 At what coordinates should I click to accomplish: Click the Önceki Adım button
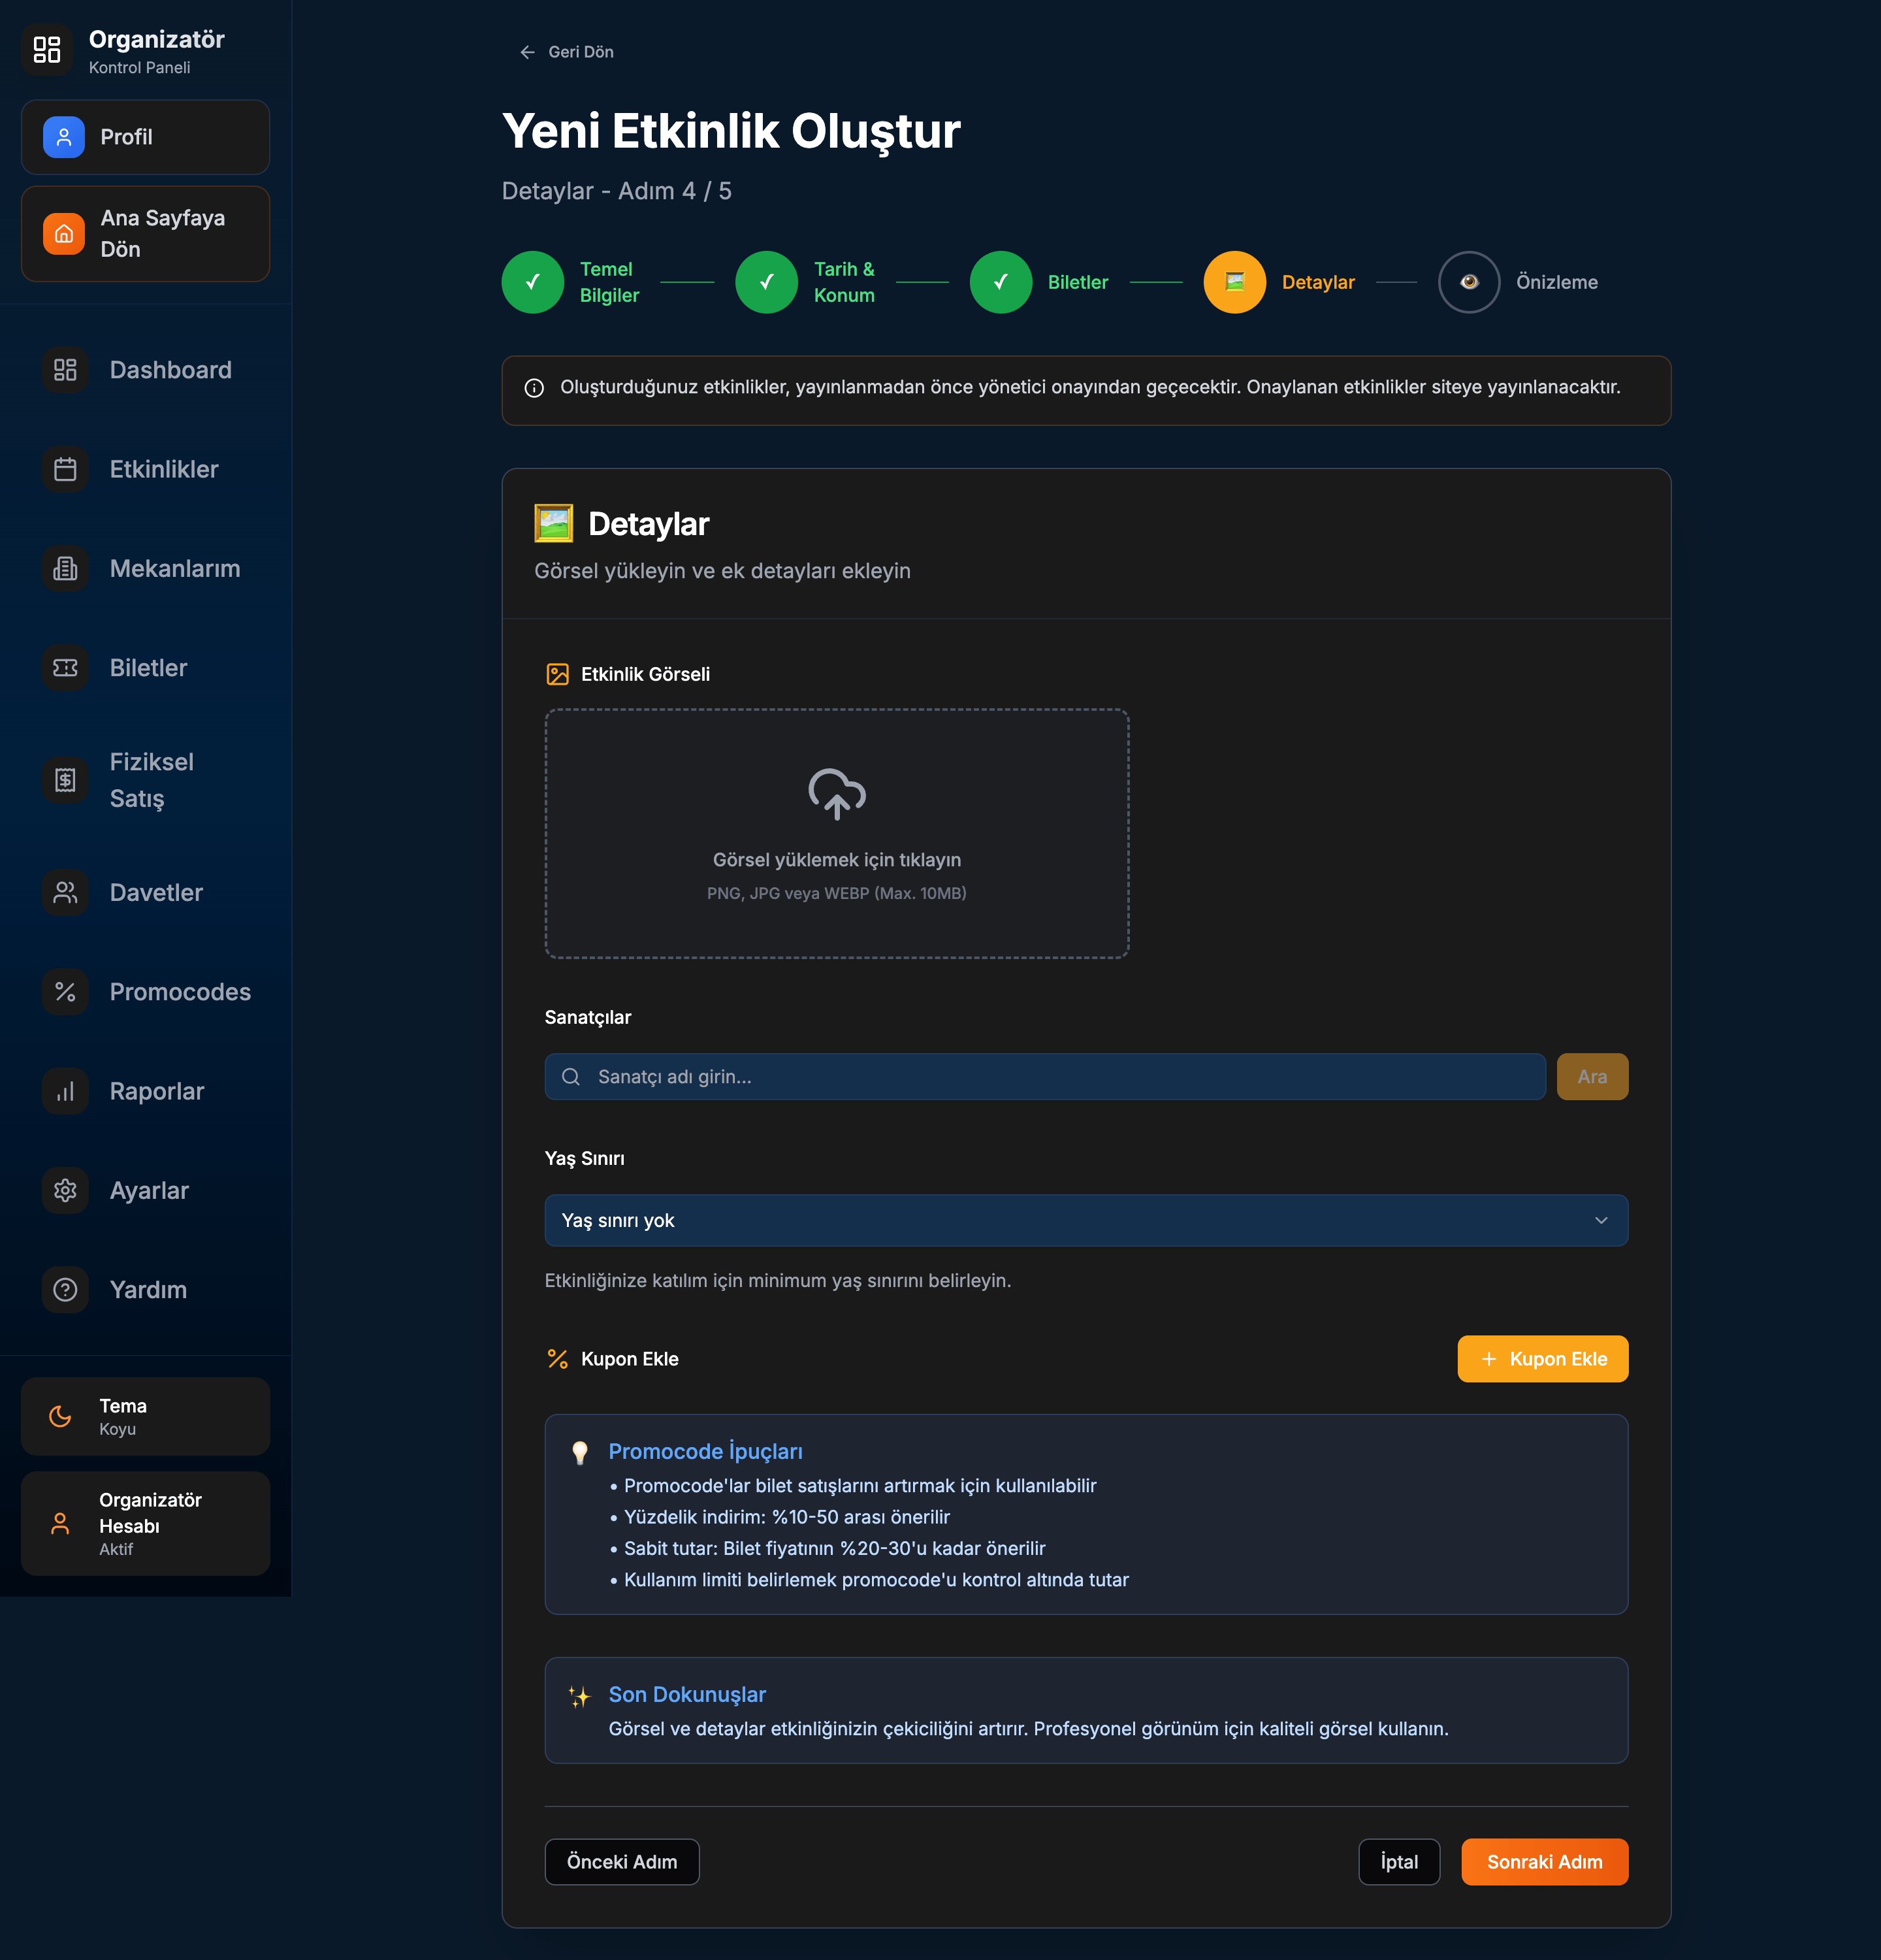[x=622, y=1862]
